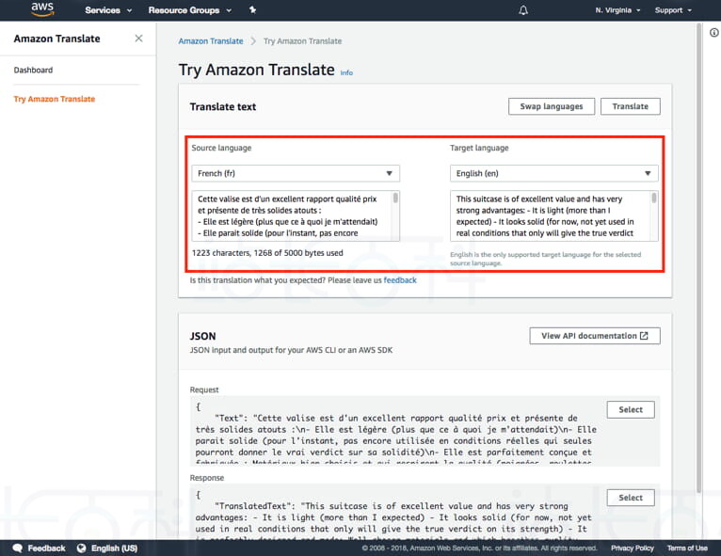The image size is (721, 556).
Task: Open the AWS home logo
Action: coord(42,9)
